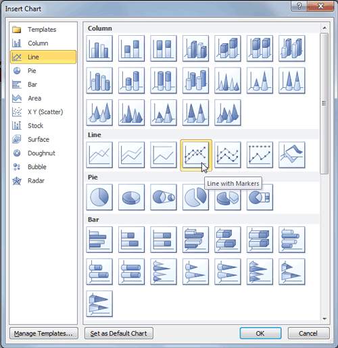The width and height of the screenshot is (338, 348).
Task: Select the Surface chart category
Action: (43, 139)
